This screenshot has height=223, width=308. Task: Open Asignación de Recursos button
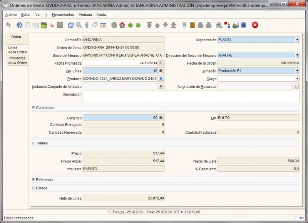click(x=296, y=86)
